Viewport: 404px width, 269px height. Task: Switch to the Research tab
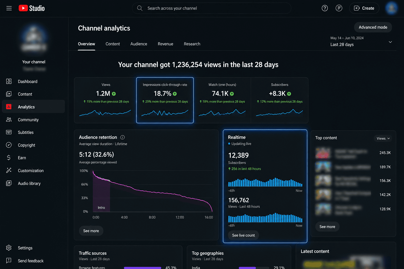192,44
